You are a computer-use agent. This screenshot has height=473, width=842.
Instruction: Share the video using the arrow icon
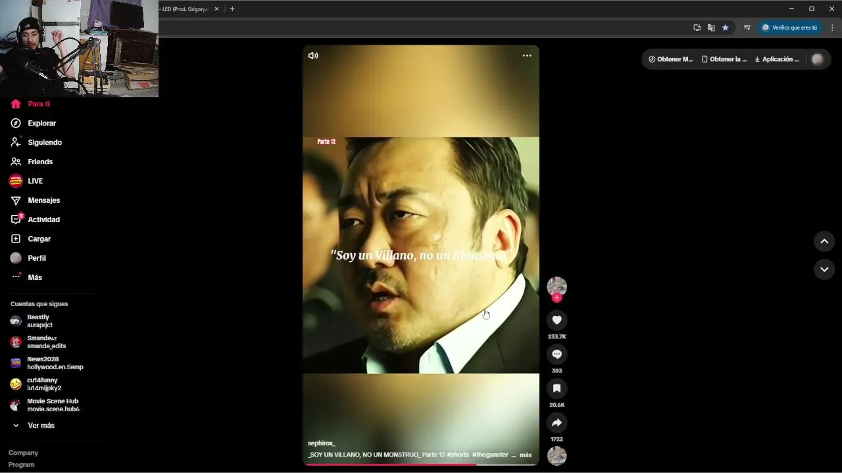(x=557, y=422)
